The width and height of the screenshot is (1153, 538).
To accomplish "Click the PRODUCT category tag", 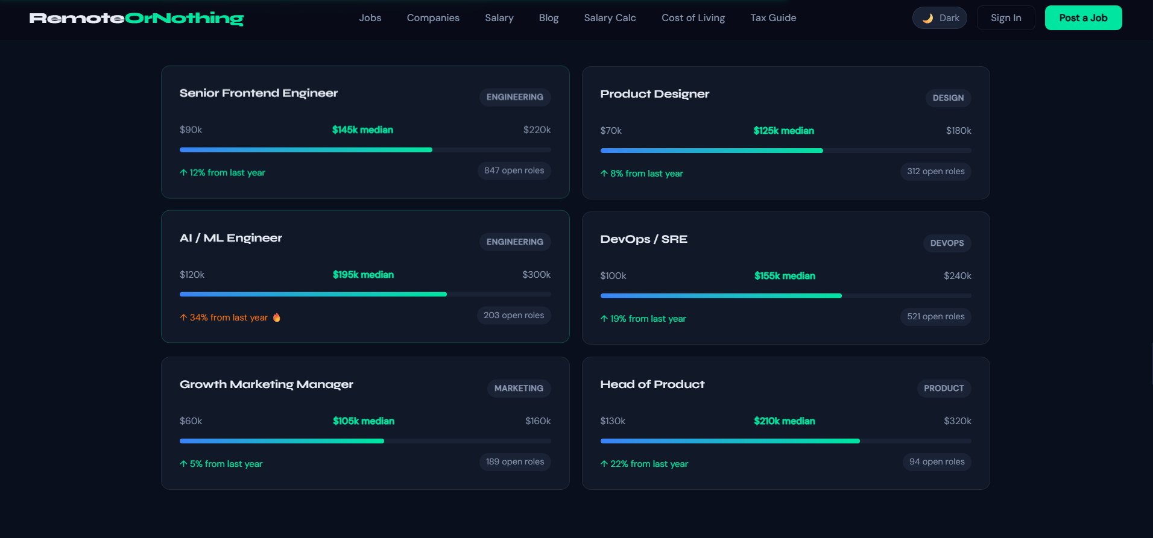I will 944,389.
